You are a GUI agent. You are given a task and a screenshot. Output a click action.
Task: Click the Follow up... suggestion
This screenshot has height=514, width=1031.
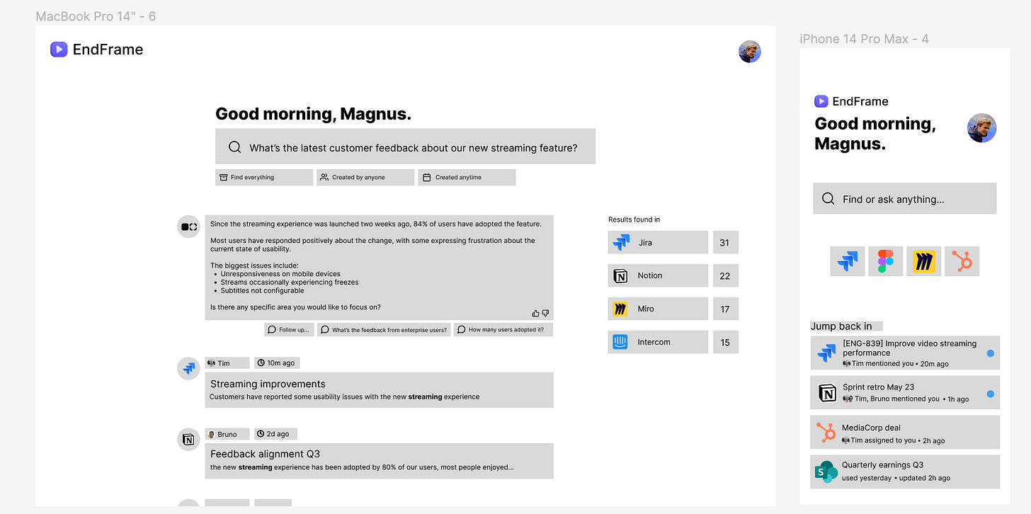289,330
